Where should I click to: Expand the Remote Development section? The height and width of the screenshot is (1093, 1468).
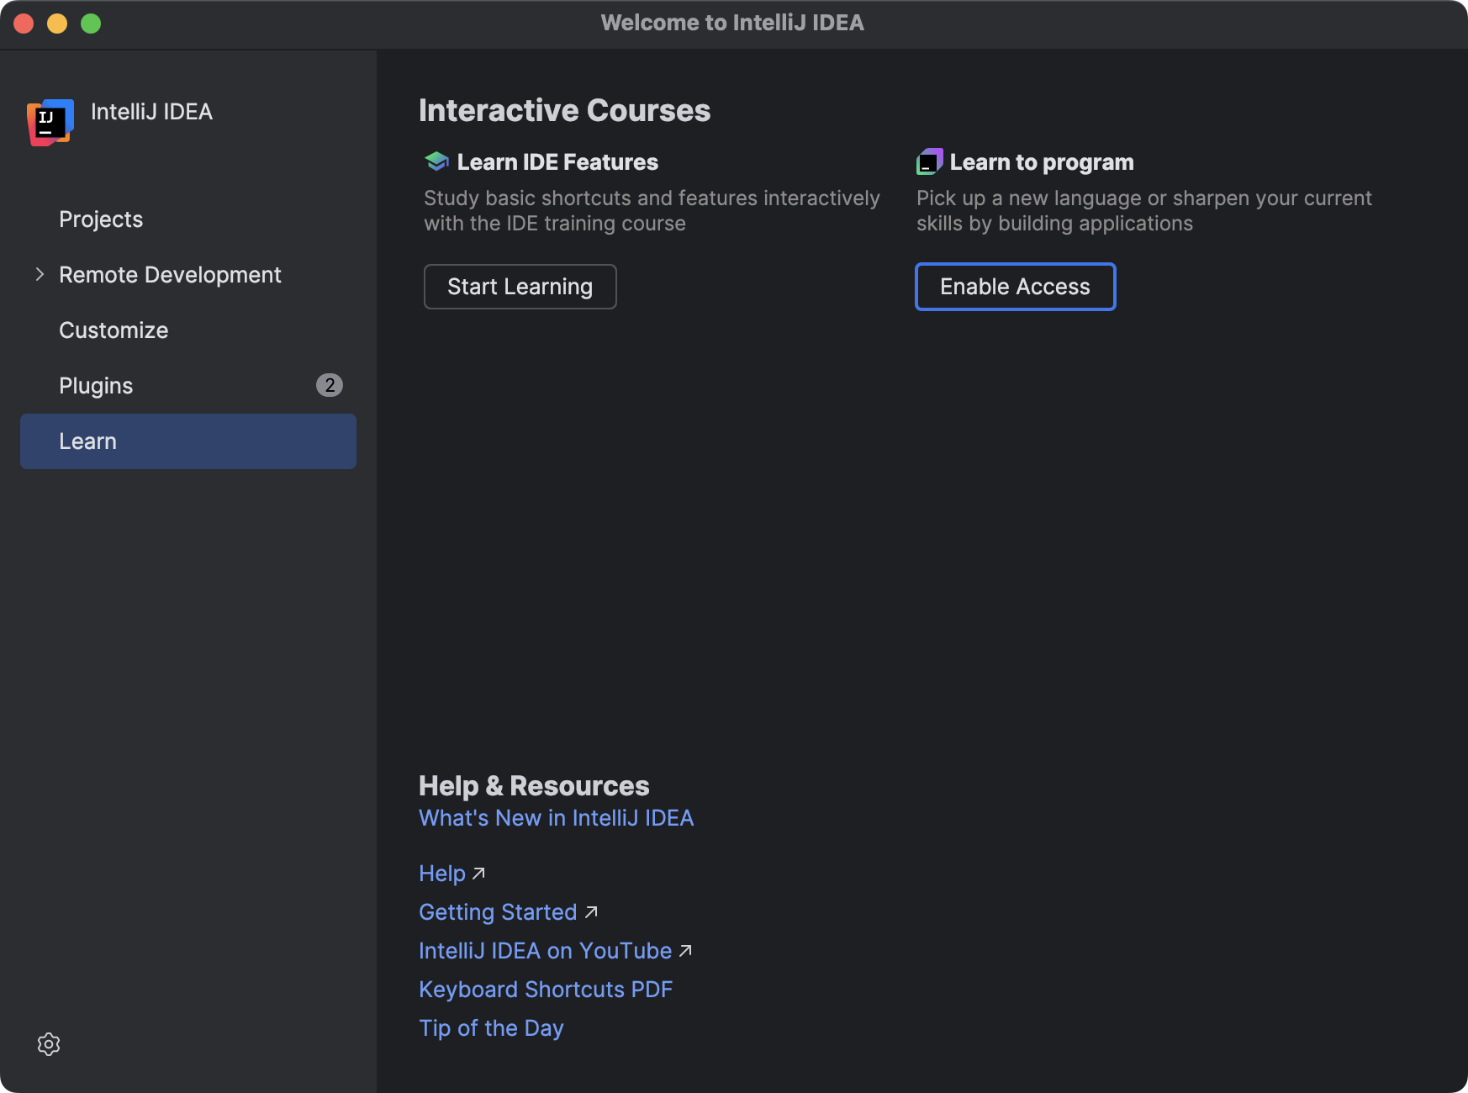[40, 274]
